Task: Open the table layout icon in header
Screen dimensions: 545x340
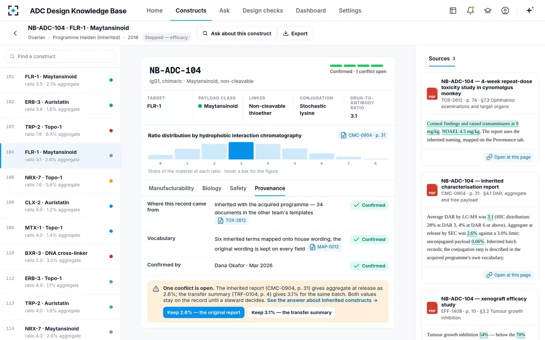Action: tap(453, 11)
